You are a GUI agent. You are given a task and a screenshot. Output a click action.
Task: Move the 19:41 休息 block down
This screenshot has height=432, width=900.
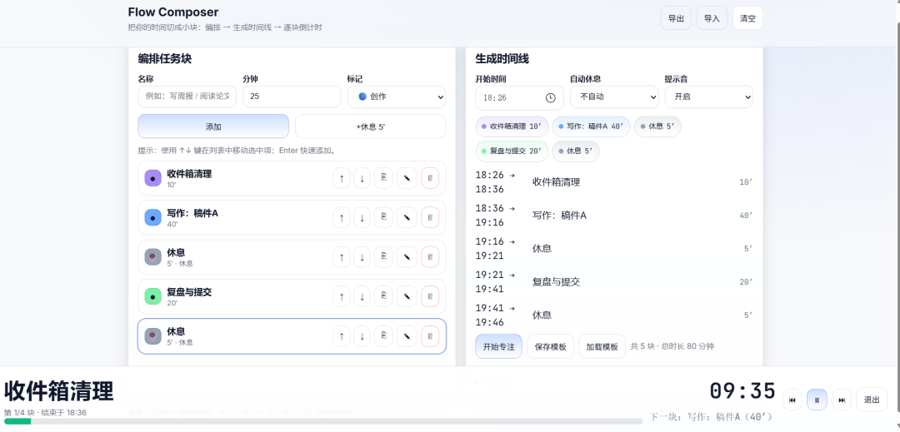(x=362, y=336)
